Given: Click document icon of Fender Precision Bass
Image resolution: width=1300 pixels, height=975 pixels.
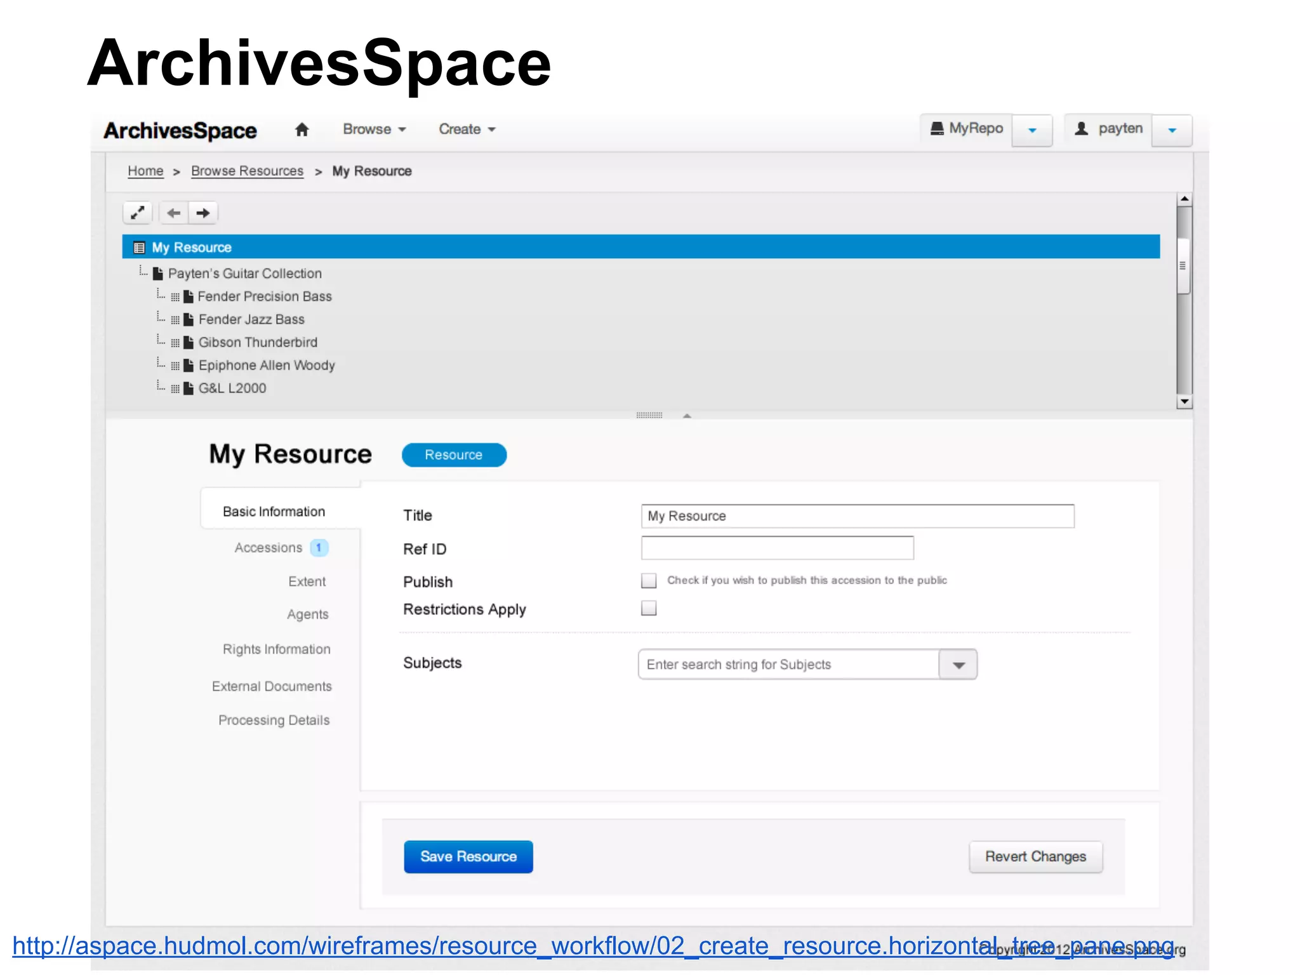Looking at the screenshot, I should (189, 296).
